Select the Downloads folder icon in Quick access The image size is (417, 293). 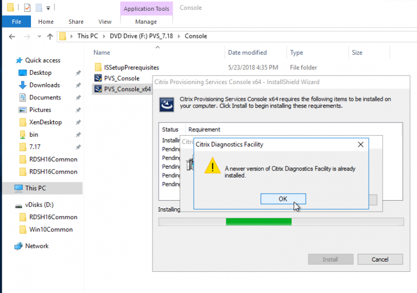point(23,85)
